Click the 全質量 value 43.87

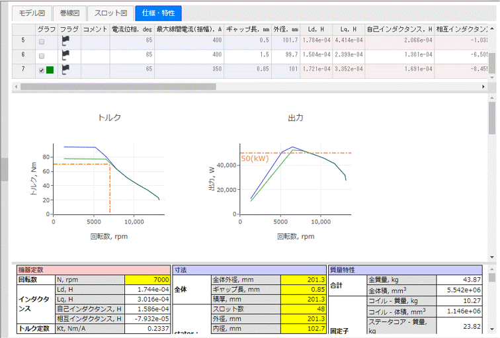coord(459,280)
